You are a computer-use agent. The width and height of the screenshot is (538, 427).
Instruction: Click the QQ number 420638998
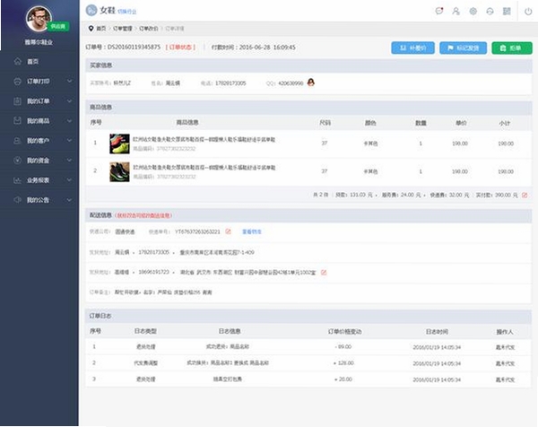tap(291, 83)
